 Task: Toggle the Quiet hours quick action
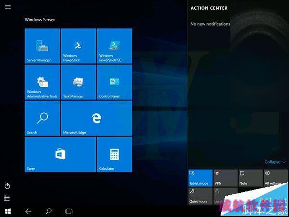click(200, 196)
